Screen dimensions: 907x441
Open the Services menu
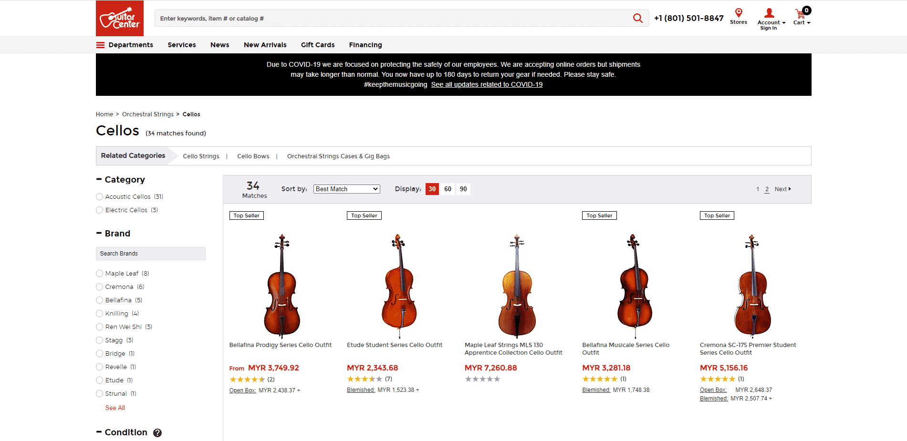pos(182,45)
